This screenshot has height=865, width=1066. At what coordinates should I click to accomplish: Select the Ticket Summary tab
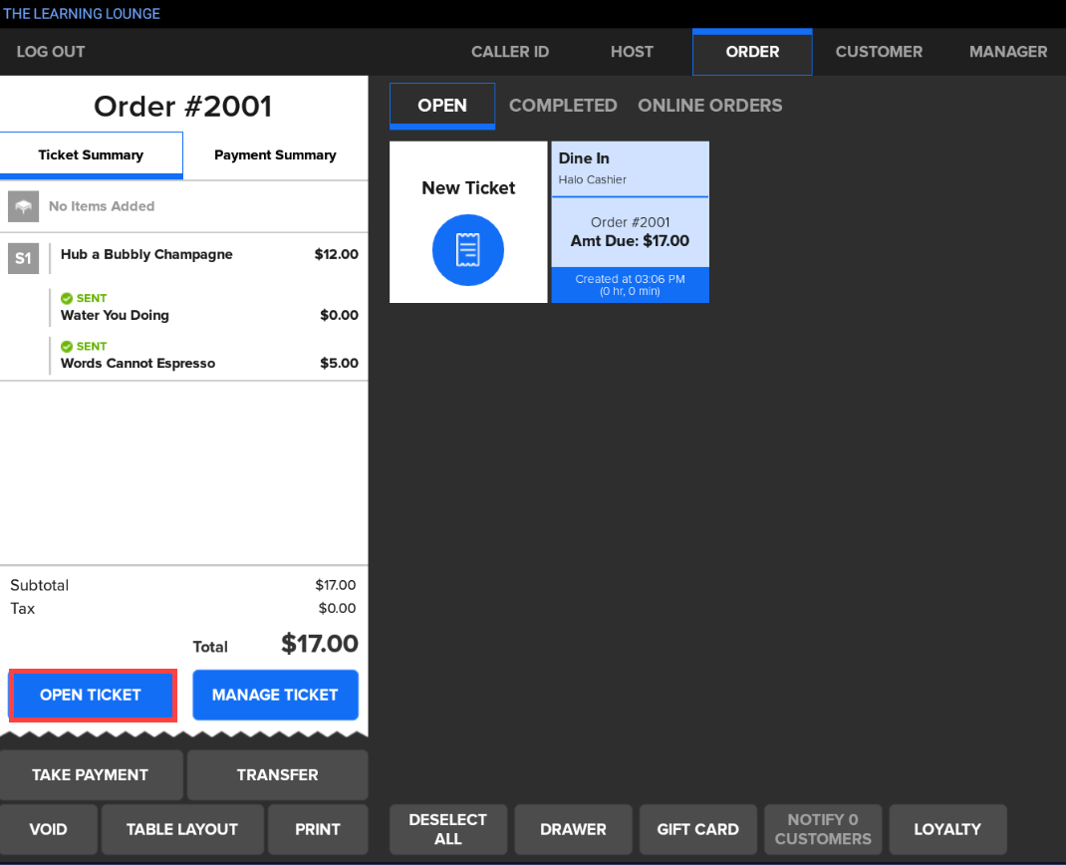[91, 155]
